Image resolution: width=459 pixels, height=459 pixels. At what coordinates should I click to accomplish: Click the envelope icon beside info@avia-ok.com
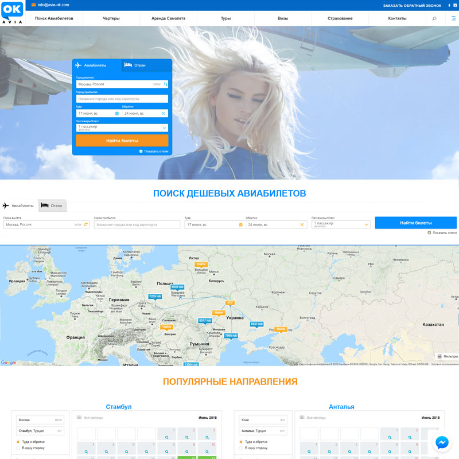(x=33, y=5)
